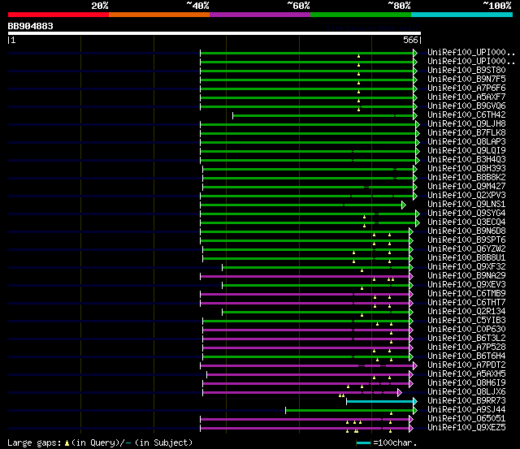Click the UniRef100_Q8LAP3 label
The image size is (520, 449).
466,142
